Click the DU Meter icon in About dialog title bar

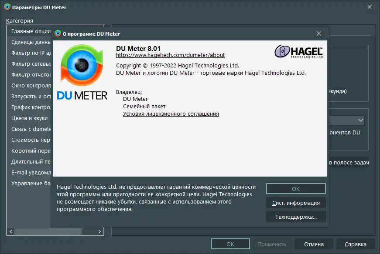point(58,33)
